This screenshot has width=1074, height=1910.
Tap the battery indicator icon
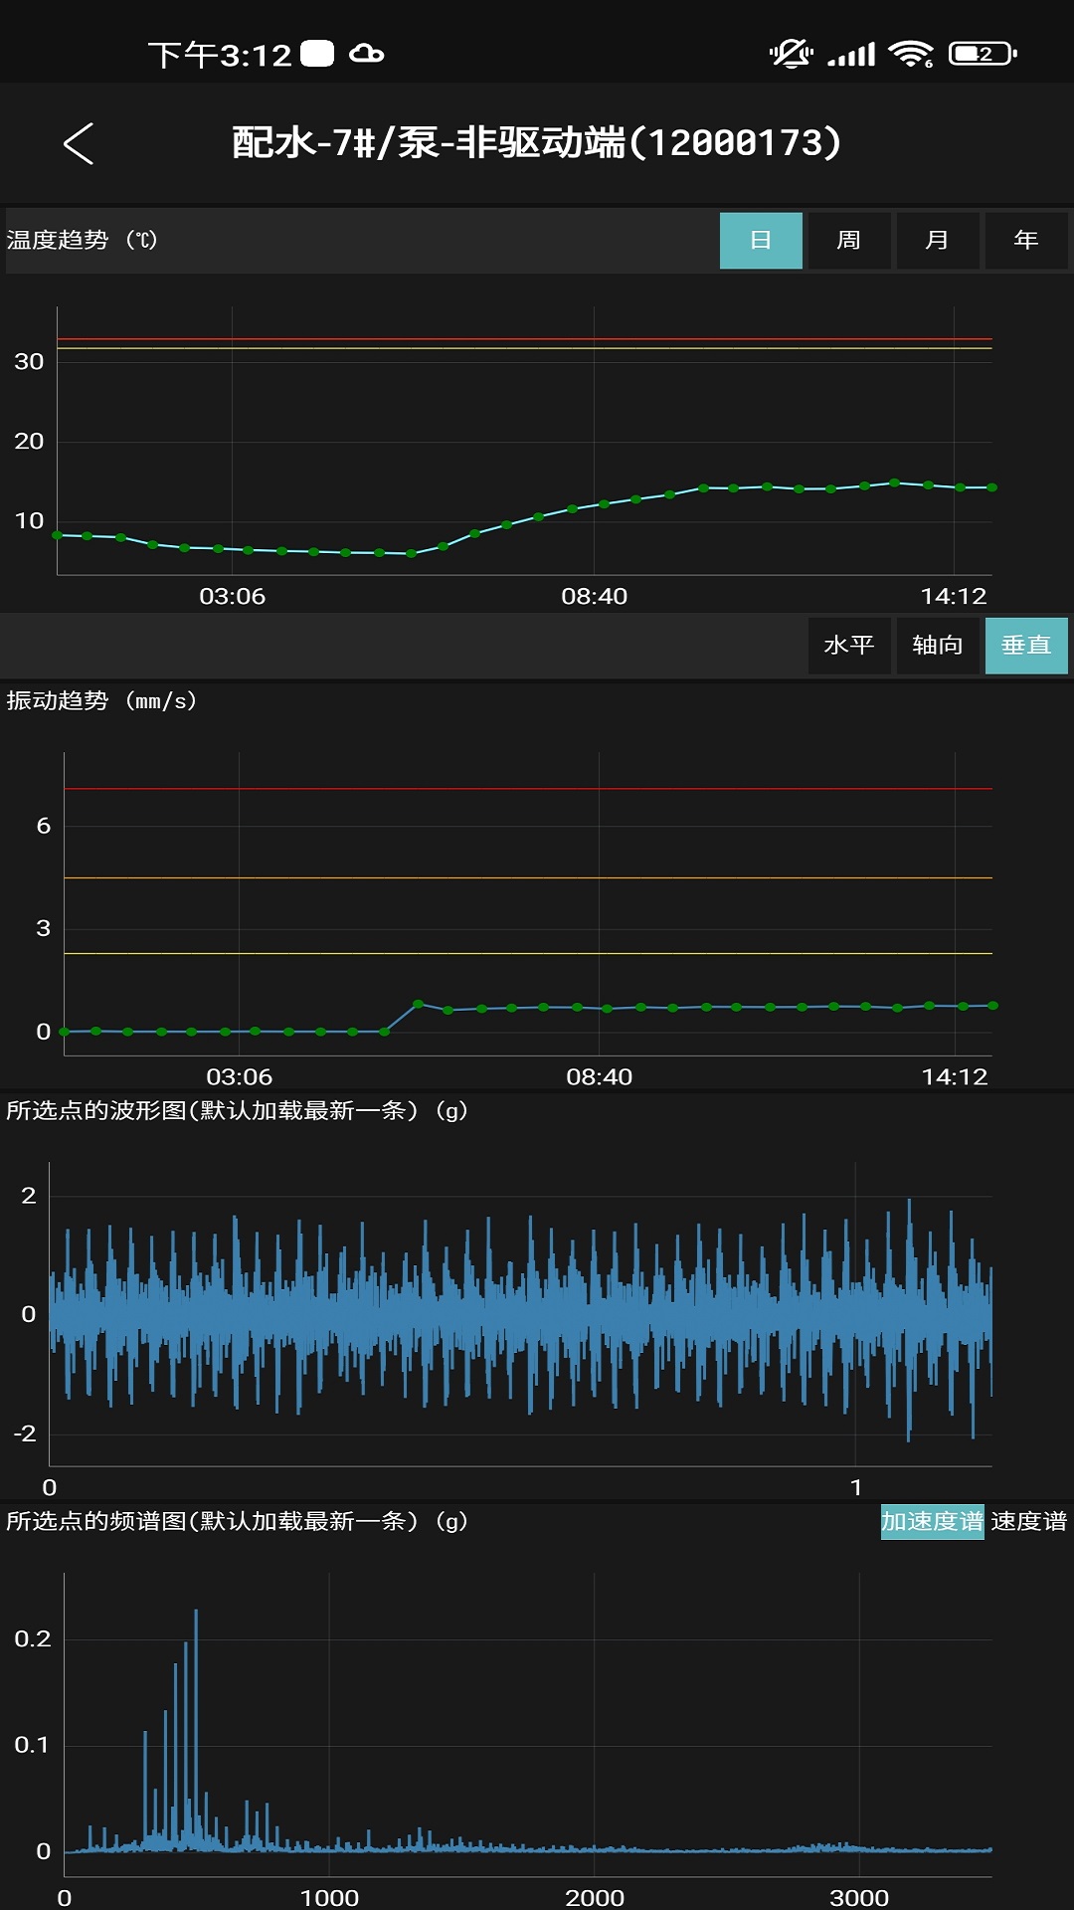click(x=982, y=54)
